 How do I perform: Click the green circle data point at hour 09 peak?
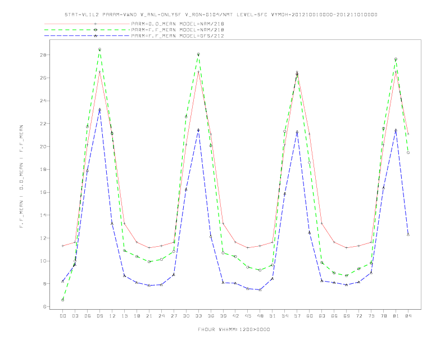[x=99, y=49]
